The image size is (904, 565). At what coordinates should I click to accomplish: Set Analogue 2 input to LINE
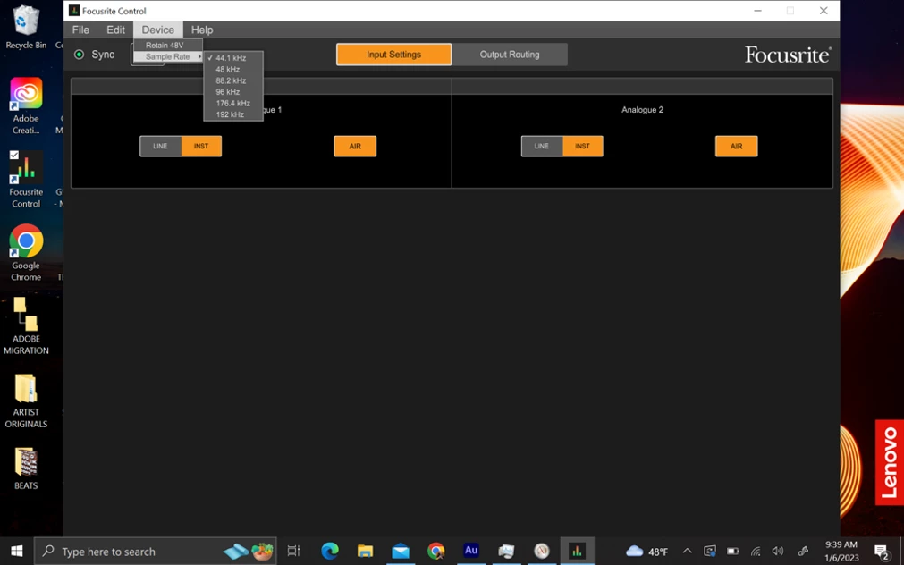pyautogui.click(x=541, y=146)
